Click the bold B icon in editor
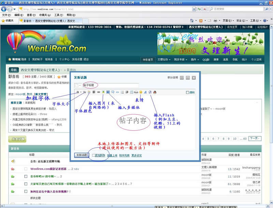Image resolution: width=273 pixels, height=208 pixels. [x=77, y=92]
